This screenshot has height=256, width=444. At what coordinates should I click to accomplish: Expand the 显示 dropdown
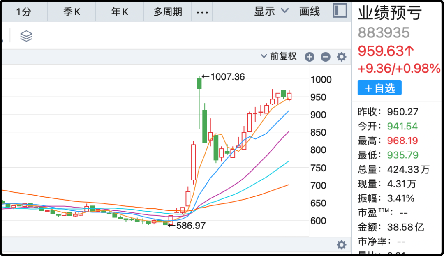(x=271, y=12)
